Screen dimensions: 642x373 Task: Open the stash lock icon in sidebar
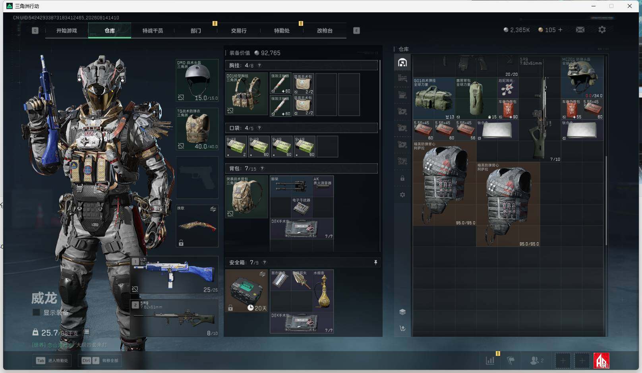(402, 178)
